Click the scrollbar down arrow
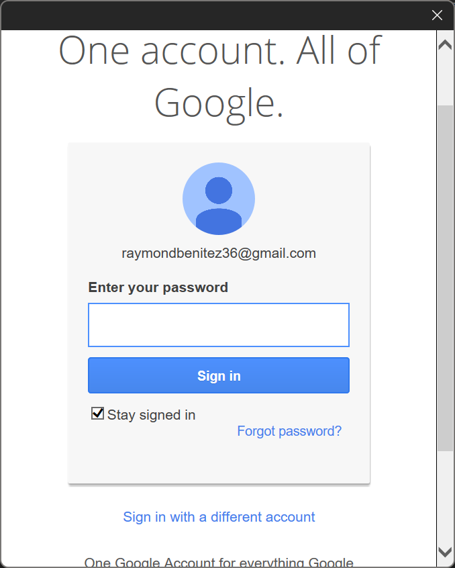The image size is (455, 568). [x=445, y=552]
